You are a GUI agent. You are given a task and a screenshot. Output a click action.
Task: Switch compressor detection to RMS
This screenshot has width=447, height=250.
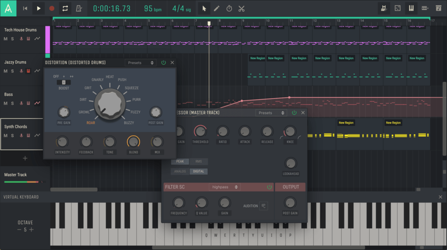[x=198, y=162]
